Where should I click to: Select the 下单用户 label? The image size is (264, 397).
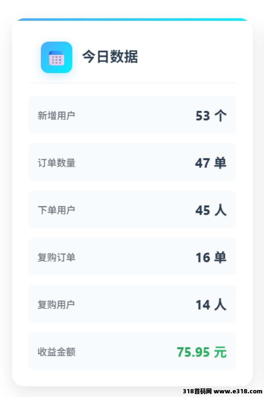[x=56, y=210]
